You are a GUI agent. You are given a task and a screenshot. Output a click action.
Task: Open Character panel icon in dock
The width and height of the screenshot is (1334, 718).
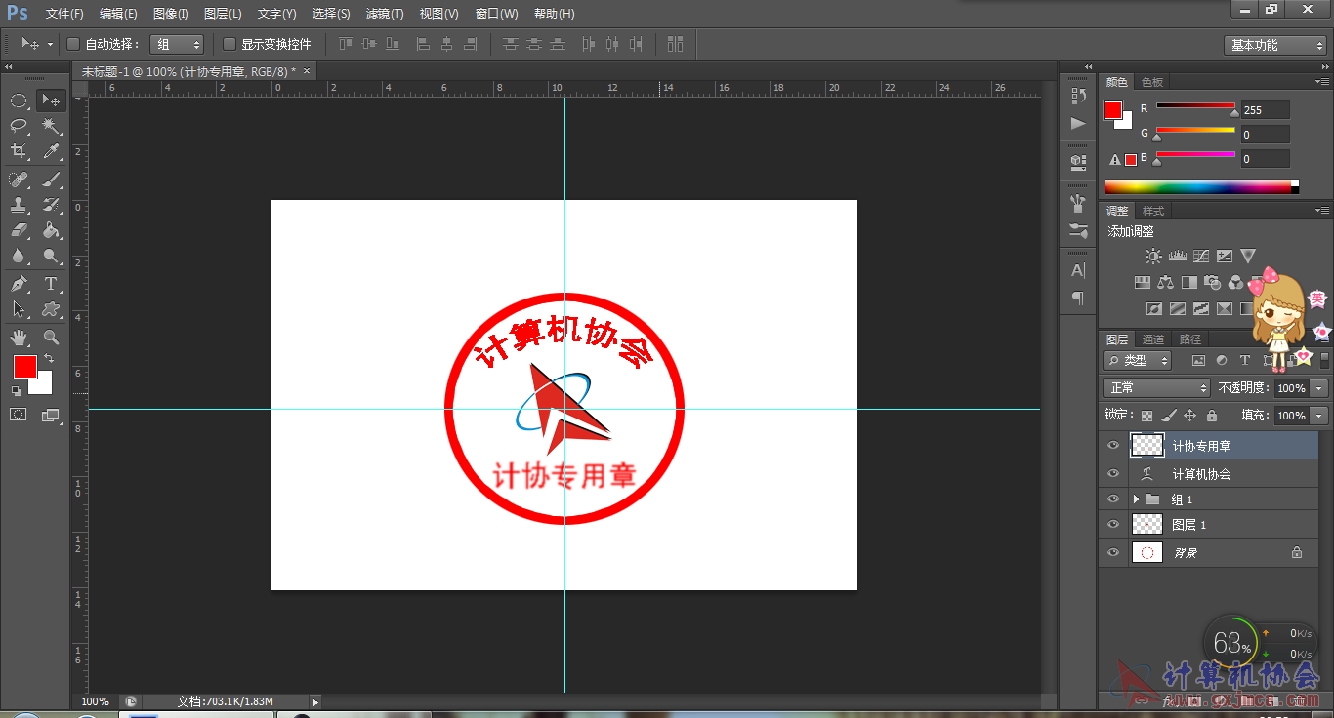tap(1078, 270)
